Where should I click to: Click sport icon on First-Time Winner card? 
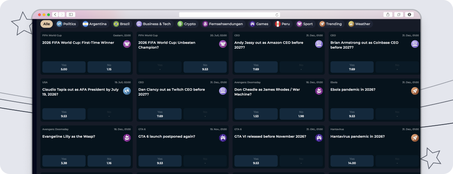click(x=127, y=44)
